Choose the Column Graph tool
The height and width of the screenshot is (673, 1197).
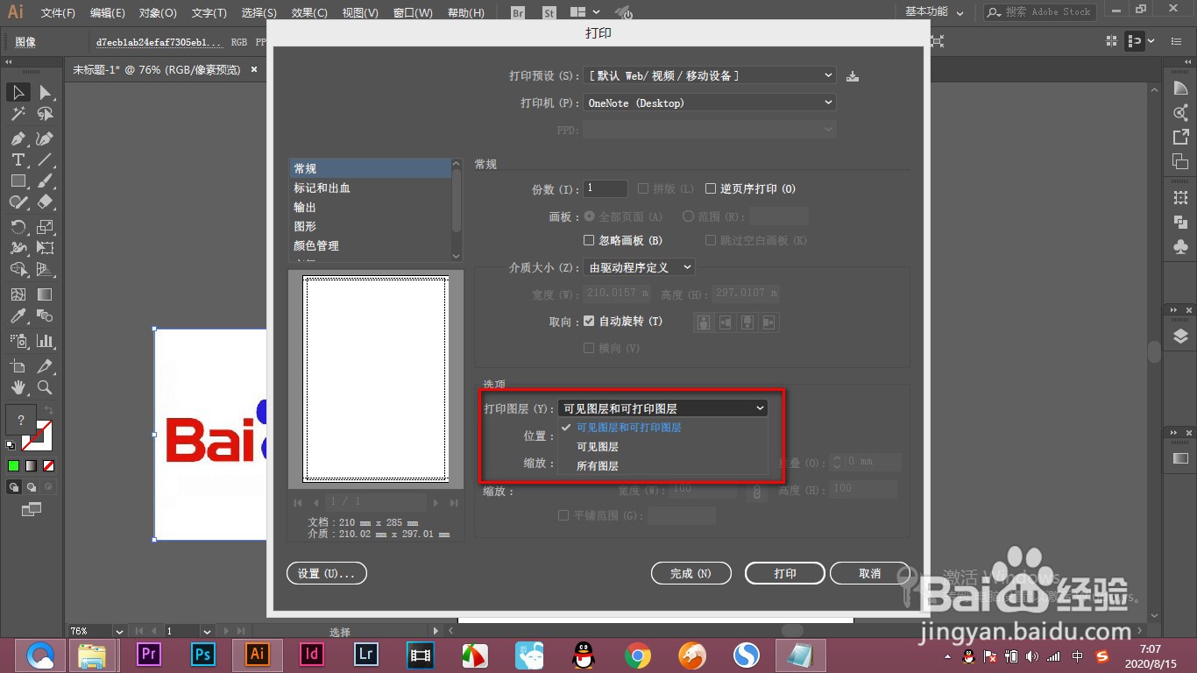46,340
